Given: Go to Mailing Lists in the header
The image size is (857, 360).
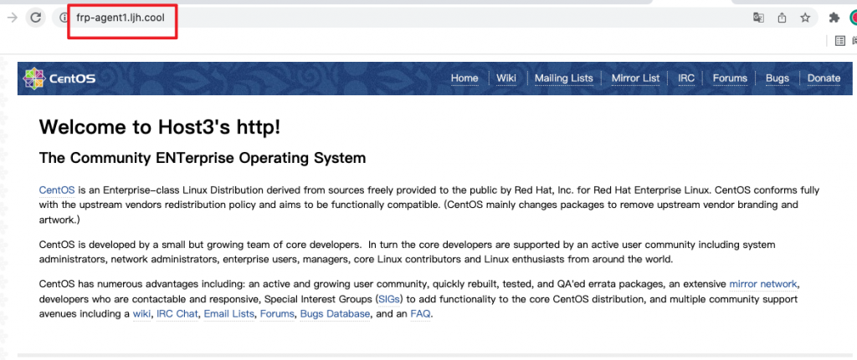Looking at the screenshot, I should pos(563,78).
